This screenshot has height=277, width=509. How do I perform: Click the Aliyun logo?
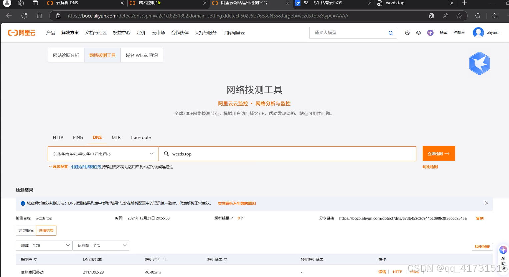coord(22,33)
